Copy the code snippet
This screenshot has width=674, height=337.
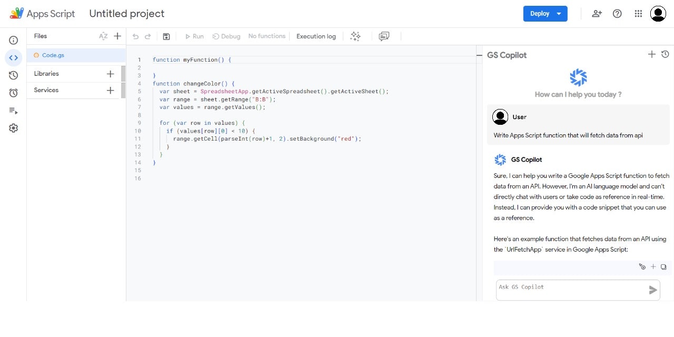tap(663, 267)
